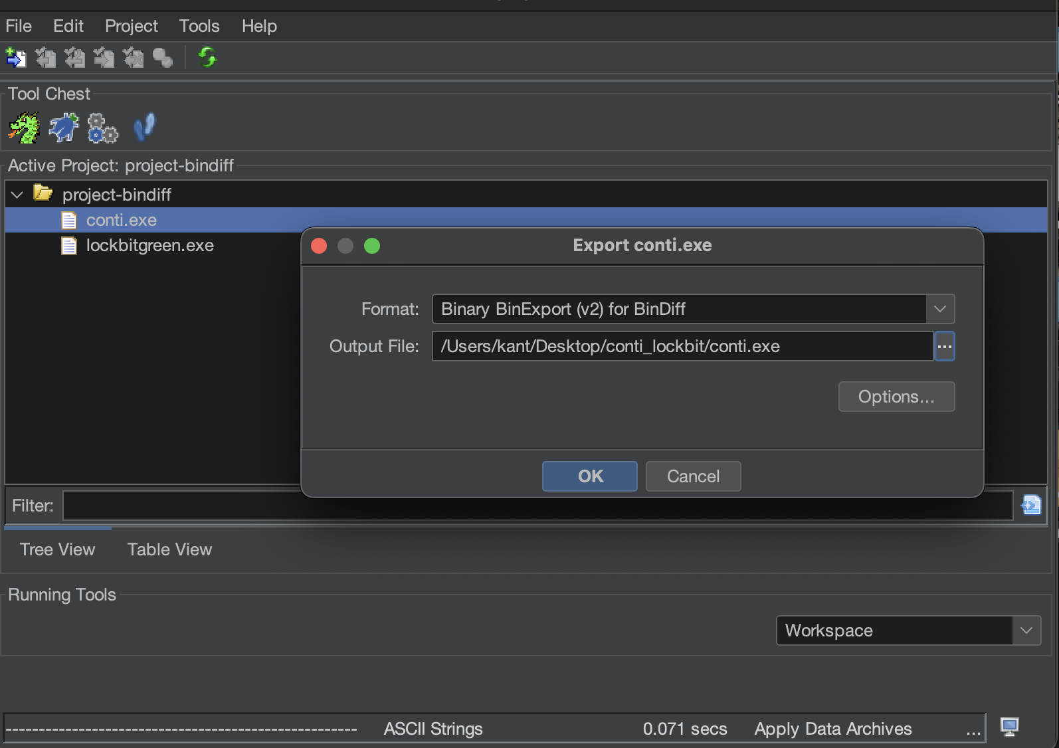
Task: Open the Format dropdown in Export dialog
Action: (940, 309)
